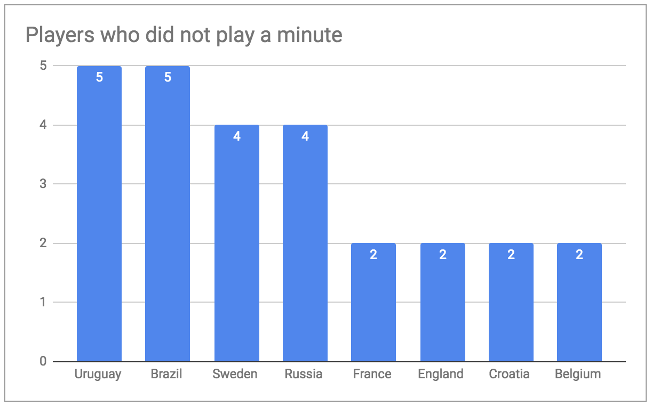652x406 pixels.
Task: Select the Sweden bar
Action: pos(236,243)
